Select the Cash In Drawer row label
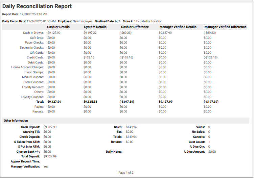The height and width of the screenshot is (178, 254). (x=33, y=33)
